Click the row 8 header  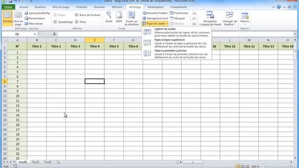5,81
